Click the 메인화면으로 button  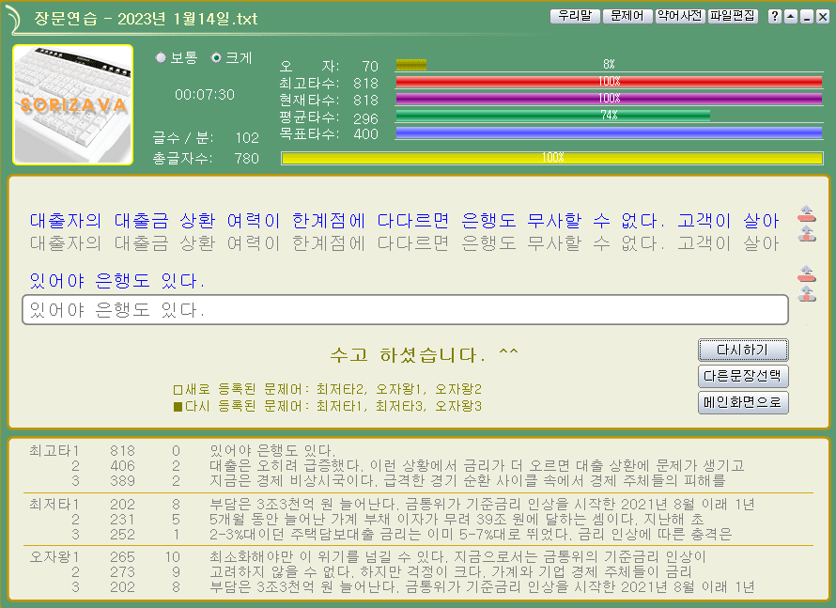[743, 402]
